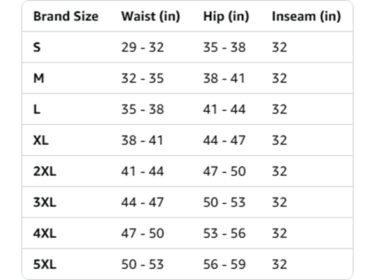Click hip value 47 - 50
The height and width of the screenshot is (280, 374).
point(224,171)
